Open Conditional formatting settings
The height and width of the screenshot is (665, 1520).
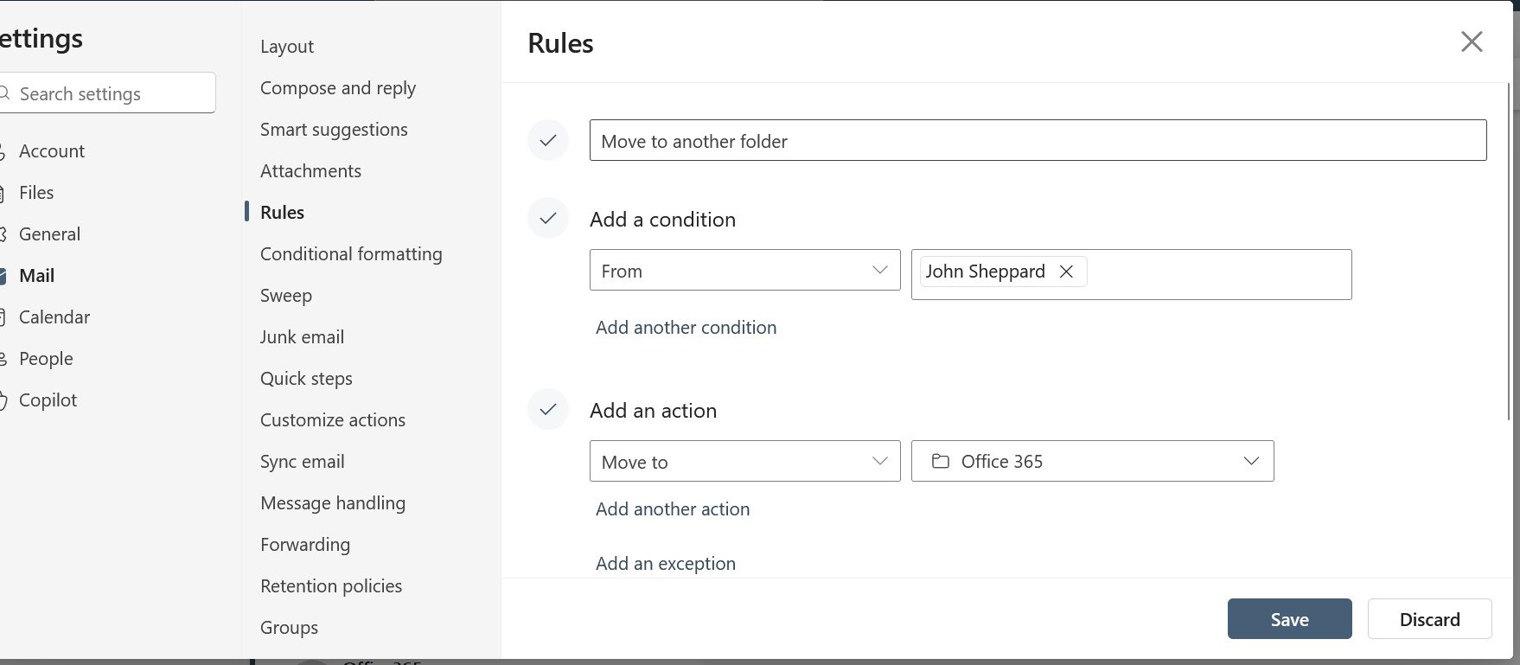pyautogui.click(x=351, y=254)
